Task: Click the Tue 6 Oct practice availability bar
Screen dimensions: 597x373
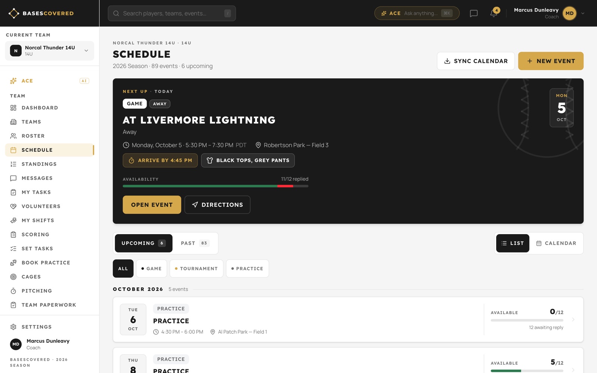Action: tap(527, 320)
